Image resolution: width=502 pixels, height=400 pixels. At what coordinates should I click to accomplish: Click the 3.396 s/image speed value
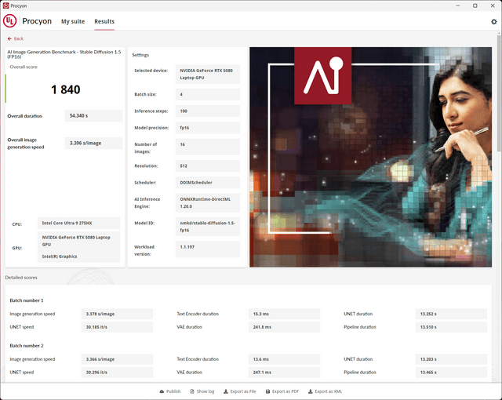click(94, 143)
